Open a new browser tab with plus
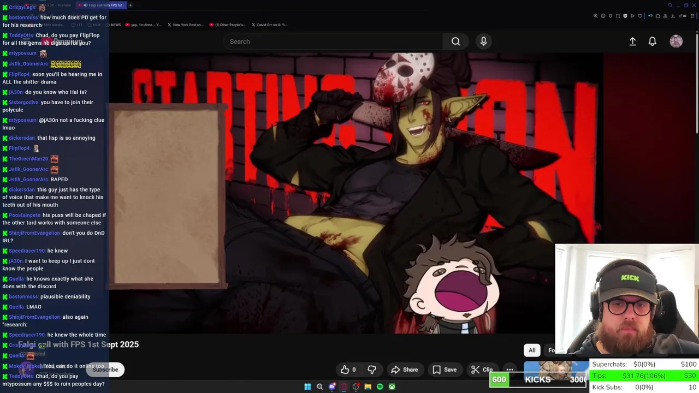The image size is (699, 393). coord(131,5)
